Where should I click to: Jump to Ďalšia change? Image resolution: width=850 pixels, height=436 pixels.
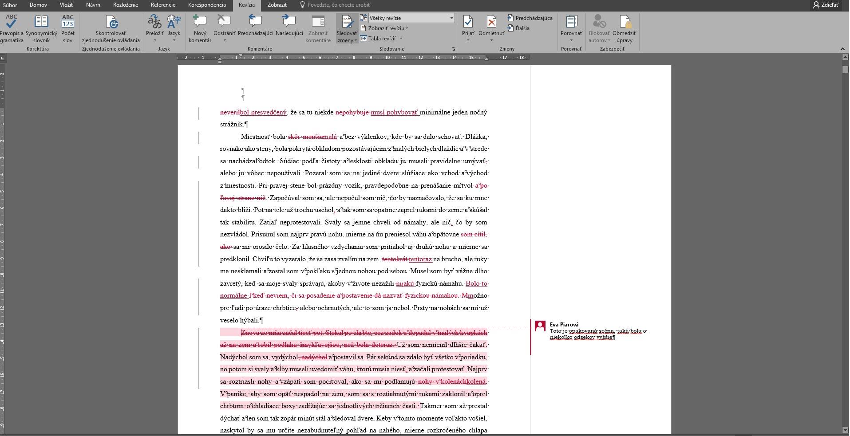518,28
